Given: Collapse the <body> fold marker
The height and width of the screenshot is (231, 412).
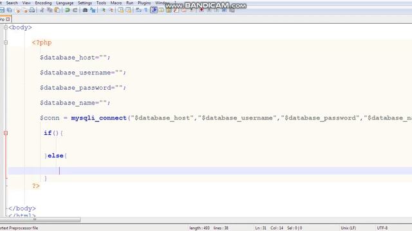Looking at the screenshot, I should pos(6,27).
